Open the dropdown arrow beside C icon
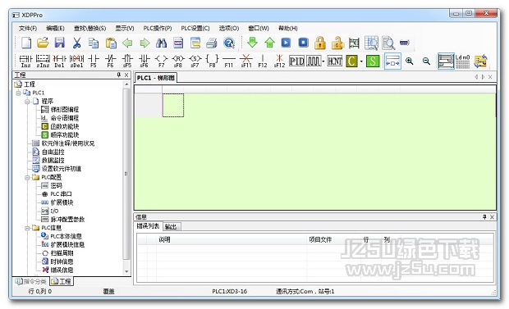Viewport: 509px width, 309px height. pyautogui.click(x=361, y=61)
